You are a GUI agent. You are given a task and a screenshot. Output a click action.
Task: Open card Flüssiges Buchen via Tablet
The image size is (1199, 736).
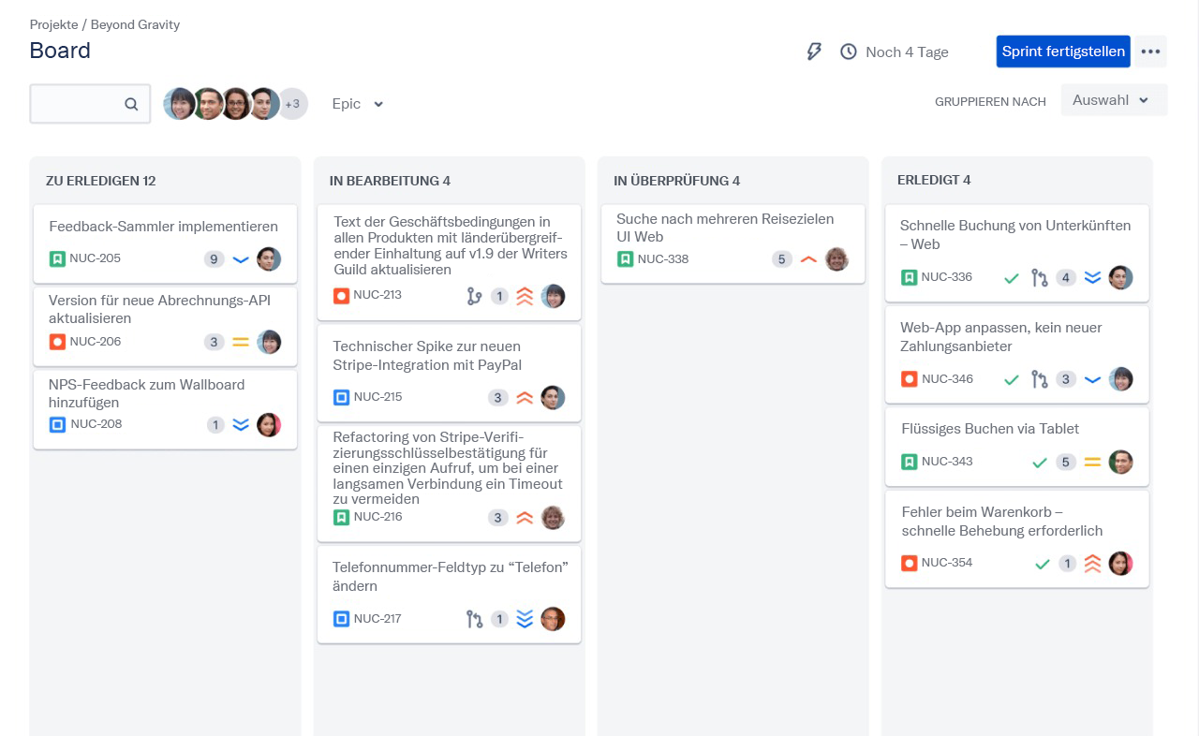[x=989, y=429]
